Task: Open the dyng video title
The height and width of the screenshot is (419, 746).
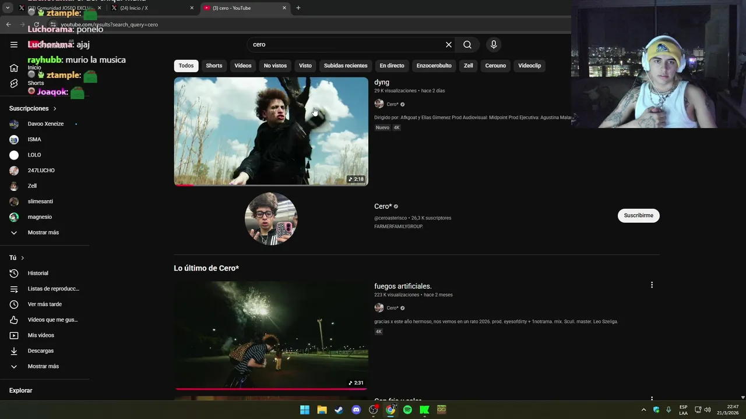Action: (x=382, y=83)
